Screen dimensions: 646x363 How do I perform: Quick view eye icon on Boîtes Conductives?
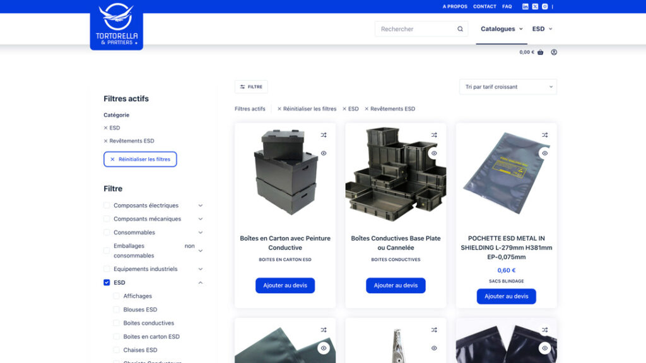(x=434, y=153)
